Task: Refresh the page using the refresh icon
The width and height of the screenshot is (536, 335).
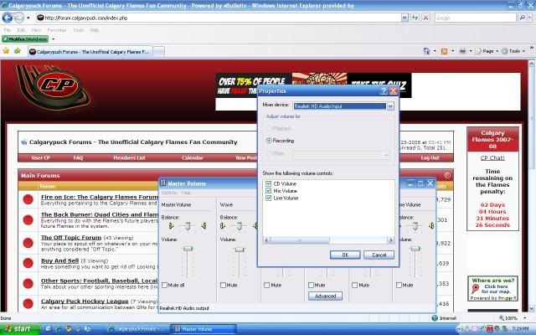Action: point(415,18)
